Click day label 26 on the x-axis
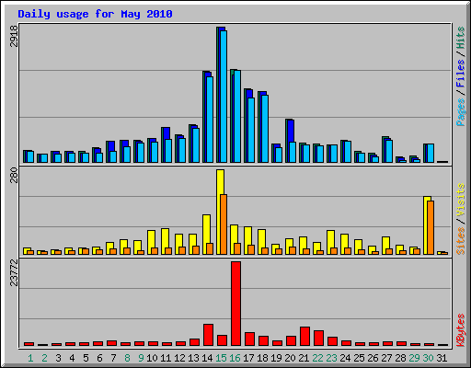471x368 pixels. click(x=373, y=358)
